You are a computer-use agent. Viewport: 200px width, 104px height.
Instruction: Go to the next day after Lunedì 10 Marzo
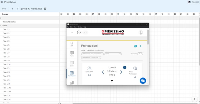tap(121, 72)
